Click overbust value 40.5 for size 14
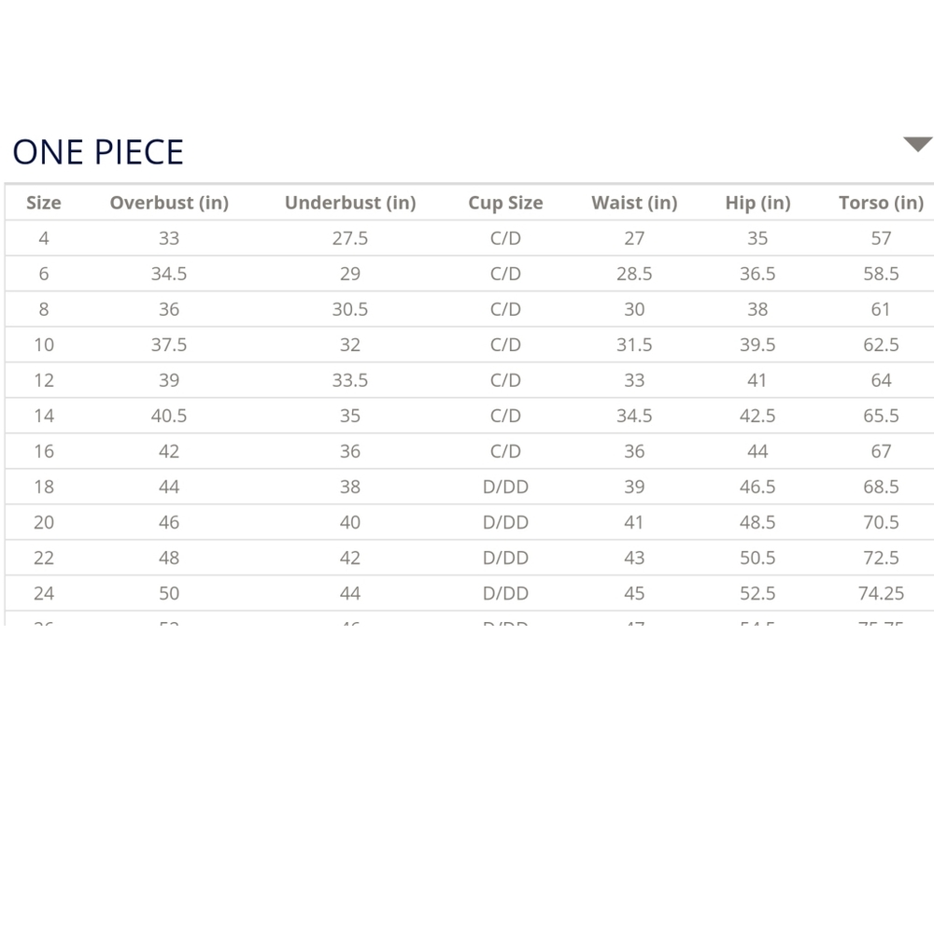 (x=169, y=416)
